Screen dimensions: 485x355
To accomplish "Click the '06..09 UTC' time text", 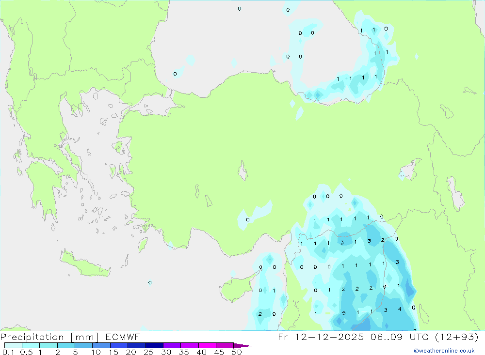I will coord(400,337).
